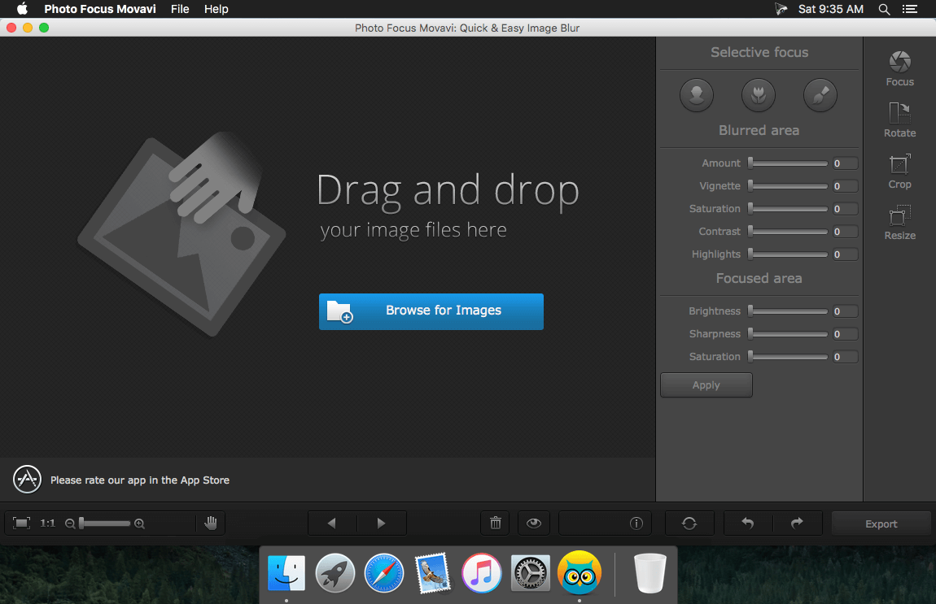The width and height of the screenshot is (936, 604).
Task: Click the Brightness value field
Action: point(845,311)
